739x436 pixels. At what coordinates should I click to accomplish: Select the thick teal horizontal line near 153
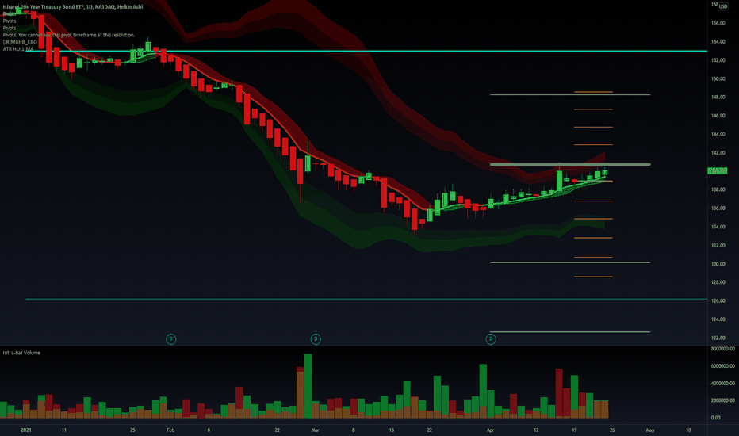(x=366, y=51)
